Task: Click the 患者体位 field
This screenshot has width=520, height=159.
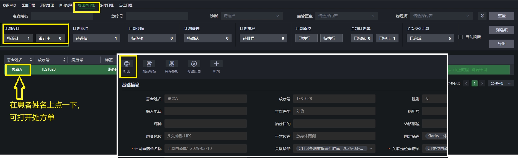Action: (205, 136)
